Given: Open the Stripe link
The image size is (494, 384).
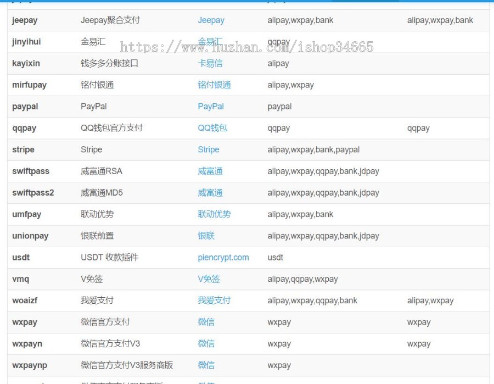Looking at the screenshot, I should [x=208, y=149].
